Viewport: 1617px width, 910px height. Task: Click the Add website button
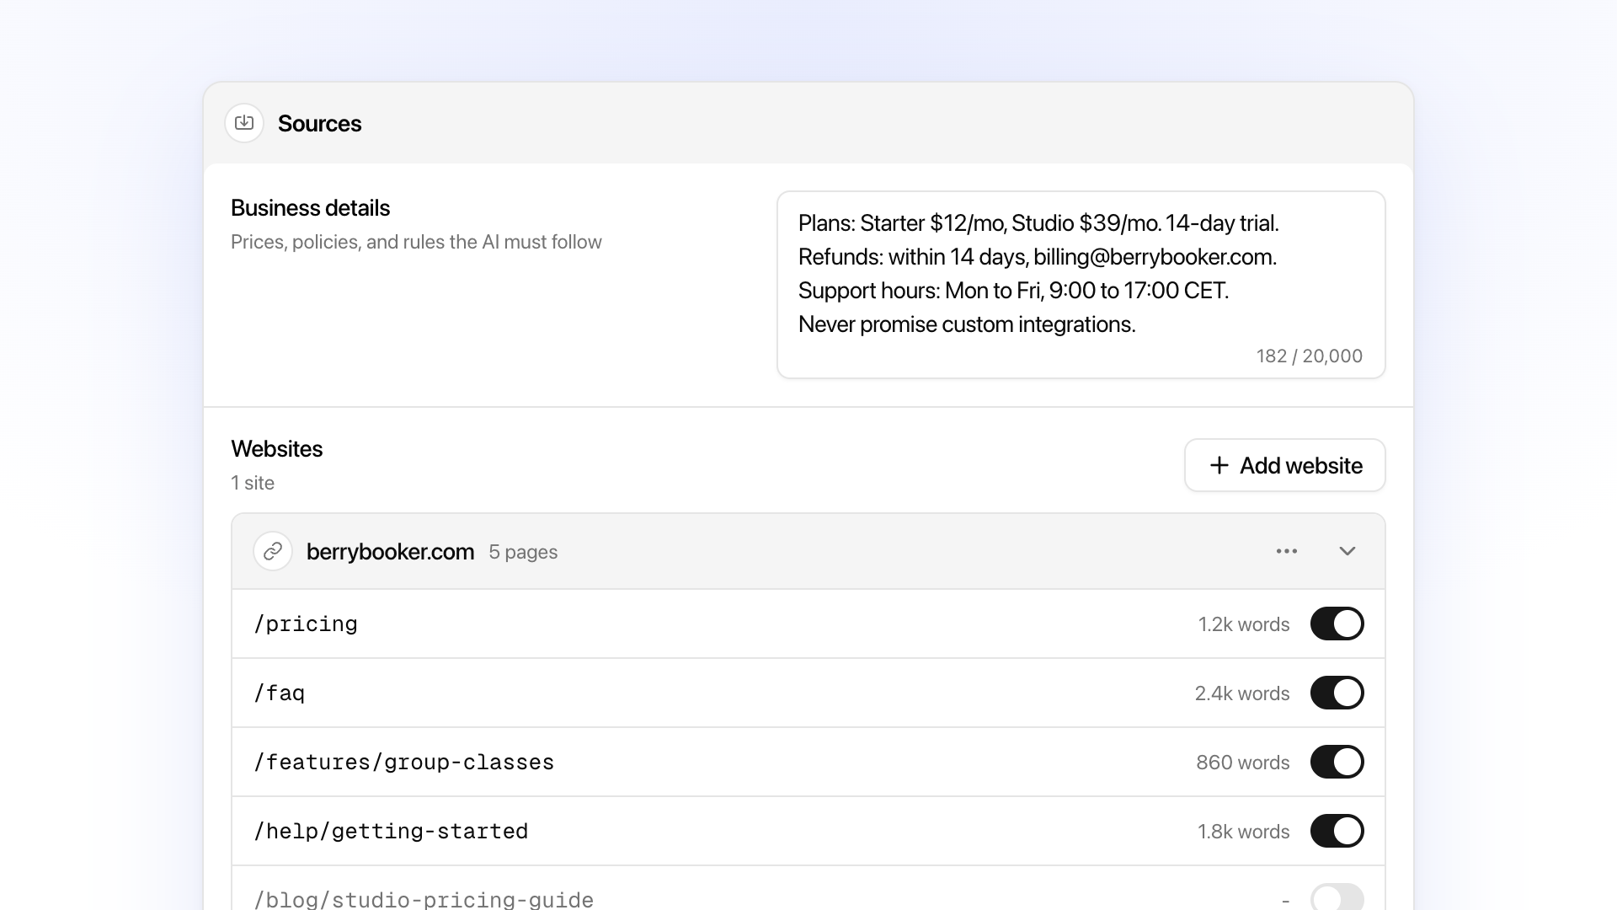tap(1285, 465)
